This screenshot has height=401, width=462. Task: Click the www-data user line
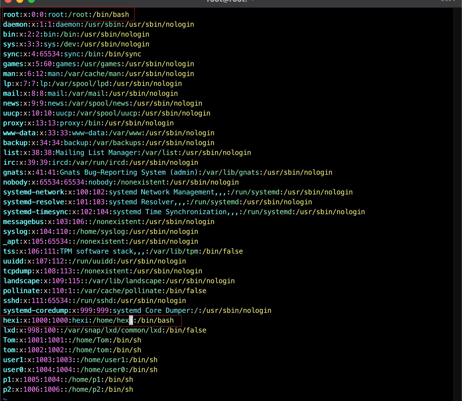pyautogui.click(x=109, y=133)
